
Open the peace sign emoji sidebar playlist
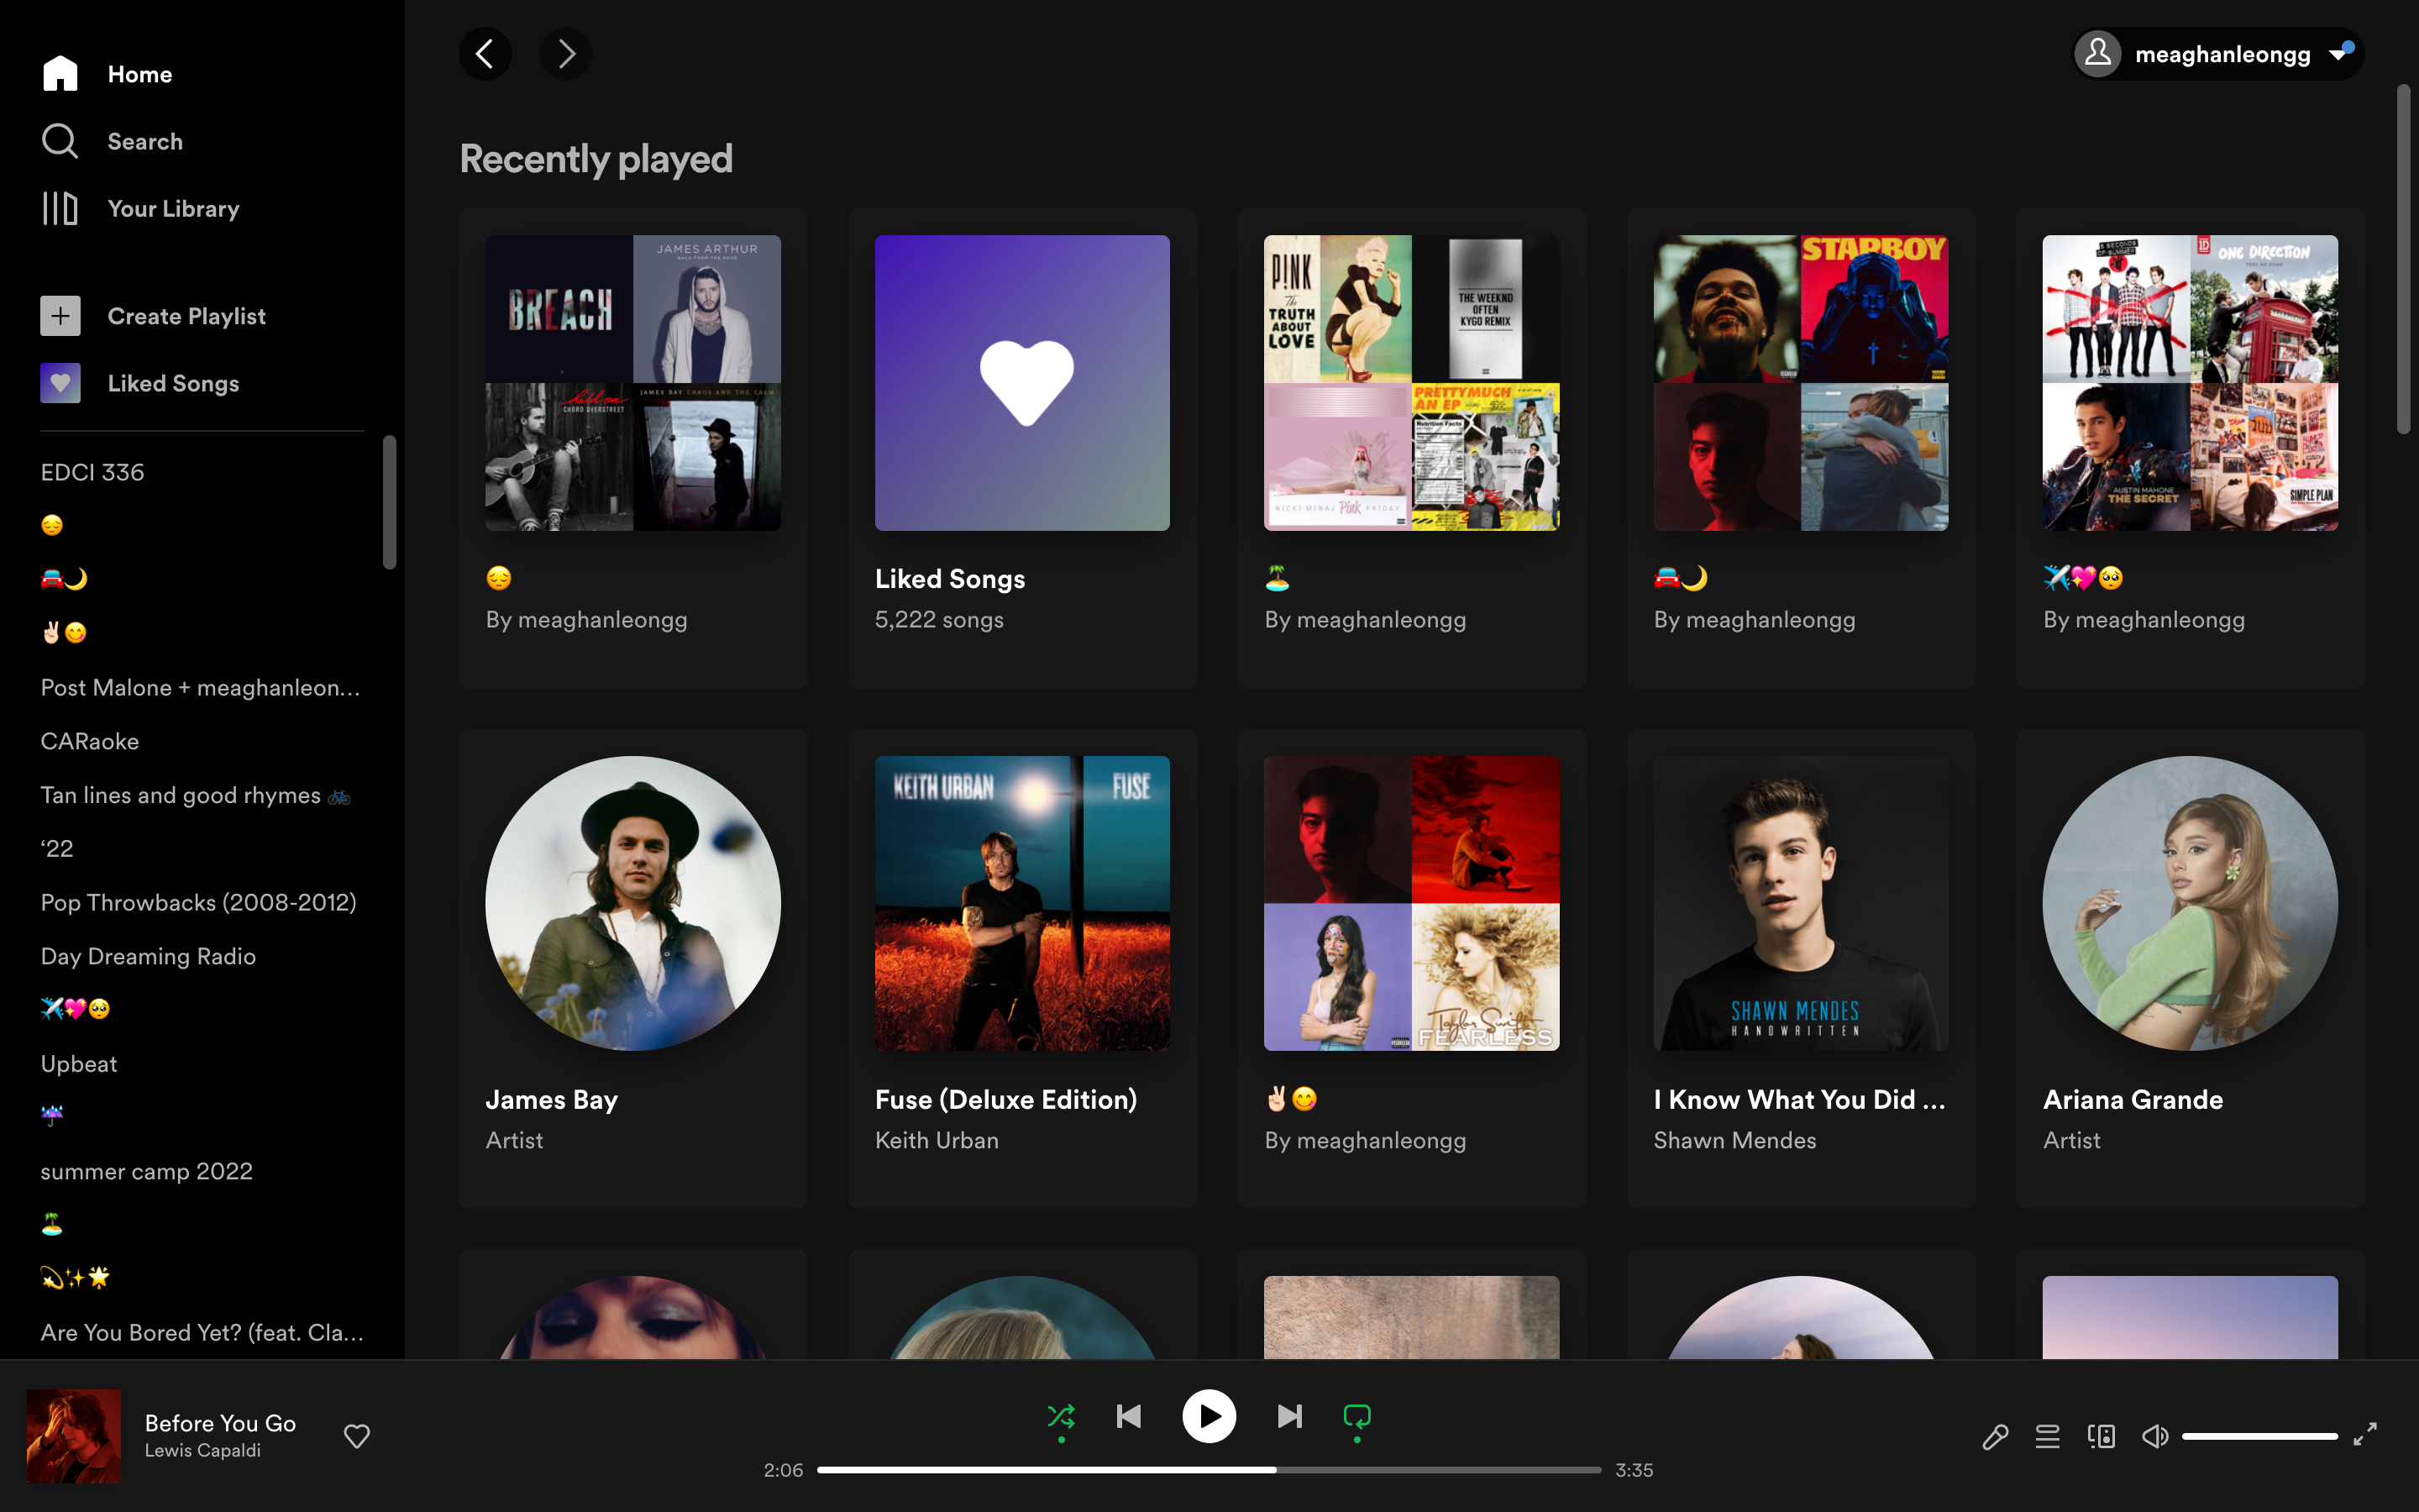pyautogui.click(x=64, y=633)
